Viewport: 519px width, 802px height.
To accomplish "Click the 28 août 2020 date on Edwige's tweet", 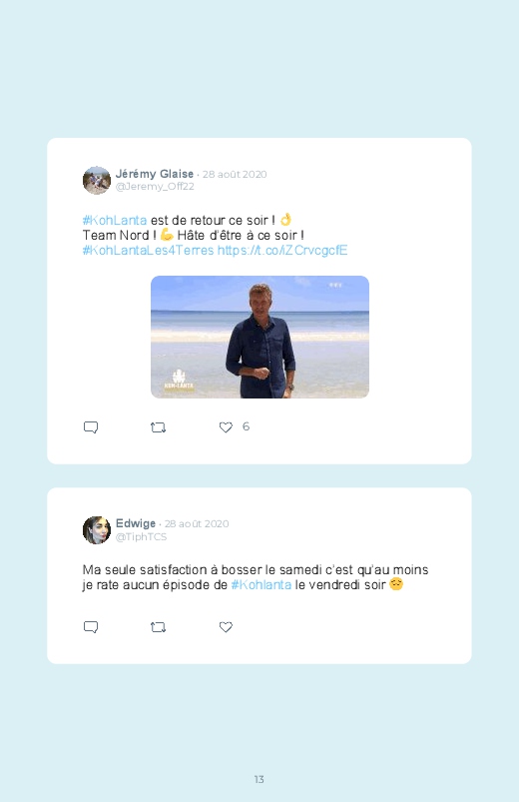I will click(x=197, y=523).
